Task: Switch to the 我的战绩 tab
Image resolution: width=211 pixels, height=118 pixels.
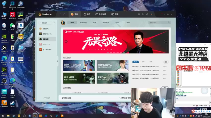Action: pos(83,23)
